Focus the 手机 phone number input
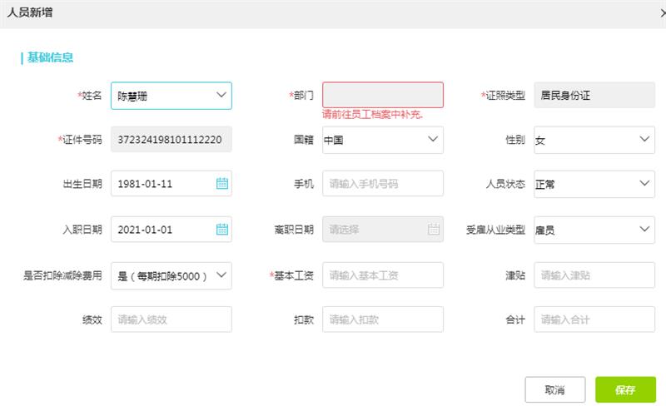The width and height of the screenshot is (666, 406). pos(382,184)
